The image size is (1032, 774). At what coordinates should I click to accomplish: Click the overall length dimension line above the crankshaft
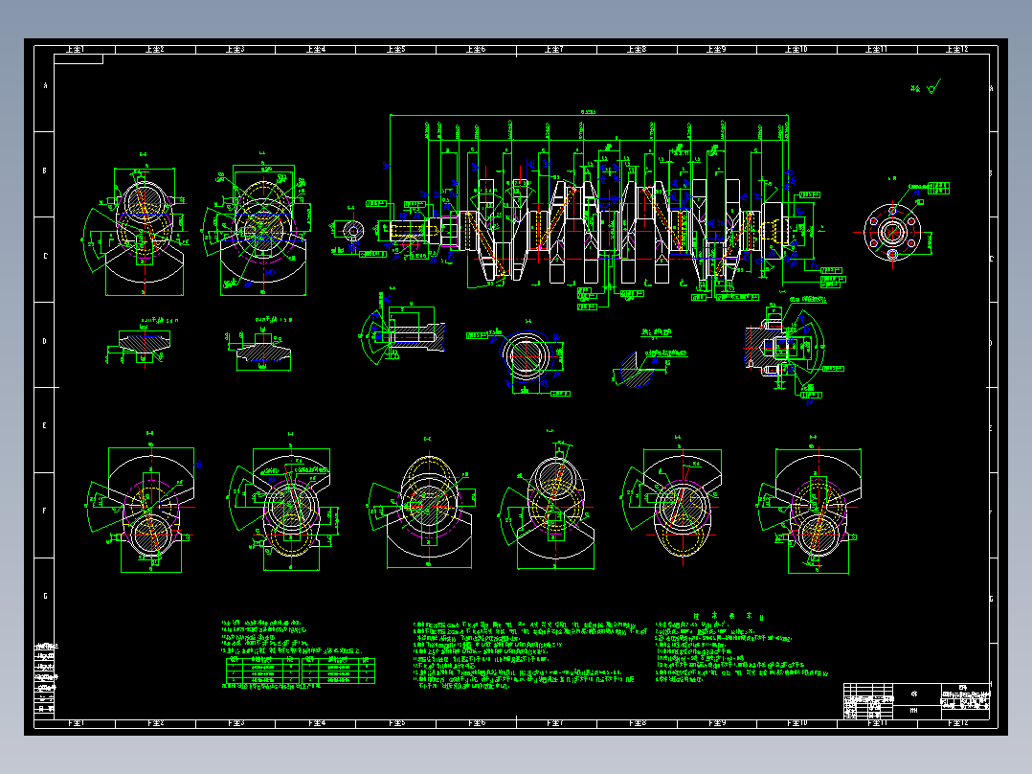tap(589, 116)
